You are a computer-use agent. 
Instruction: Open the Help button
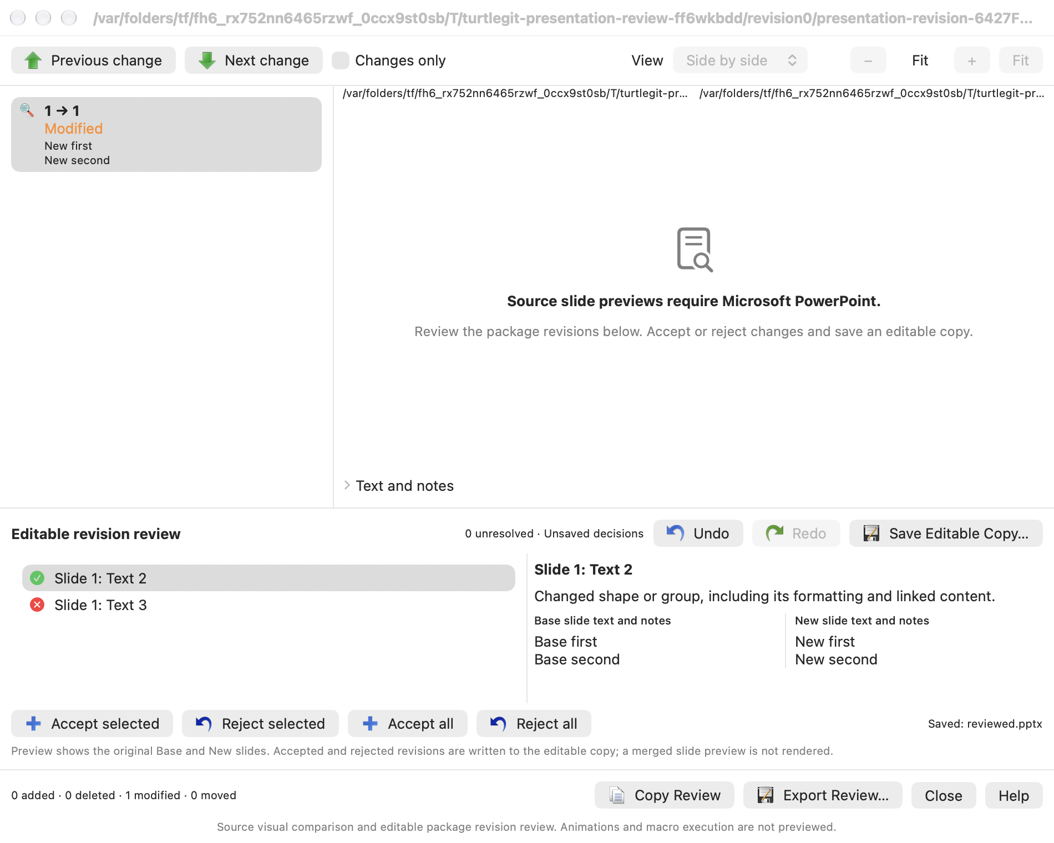(1014, 795)
